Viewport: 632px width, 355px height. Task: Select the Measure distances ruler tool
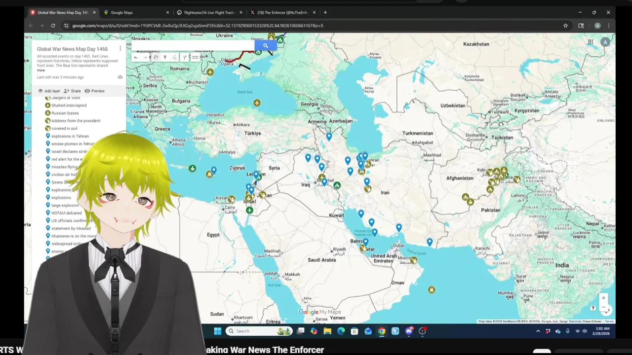click(195, 58)
